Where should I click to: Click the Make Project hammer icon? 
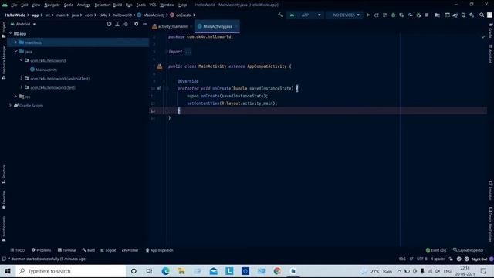coord(280,15)
